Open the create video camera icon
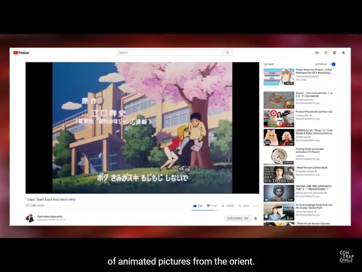Viewport: 362px width, 272px height. [317, 53]
